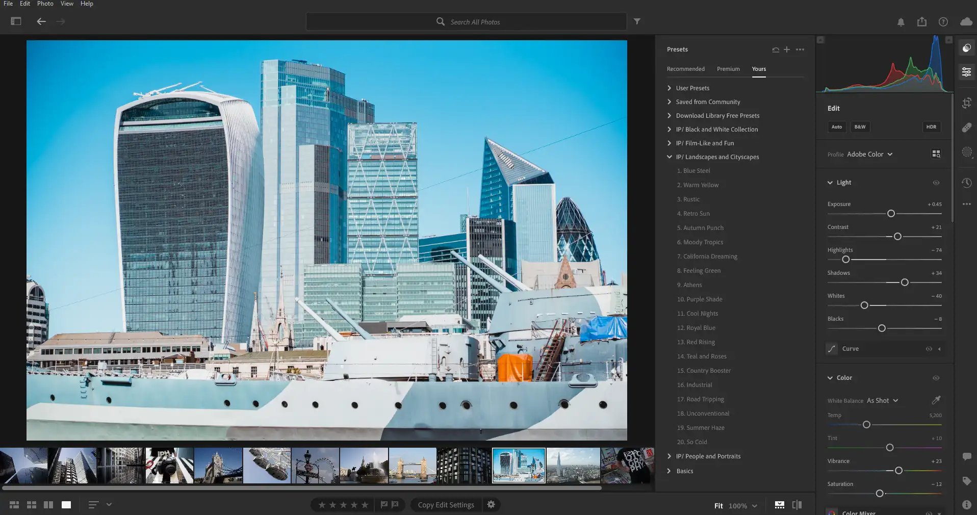Select the Crop and rotate tool
The height and width of the screenshot is (515, 977).
coord(966,103)
